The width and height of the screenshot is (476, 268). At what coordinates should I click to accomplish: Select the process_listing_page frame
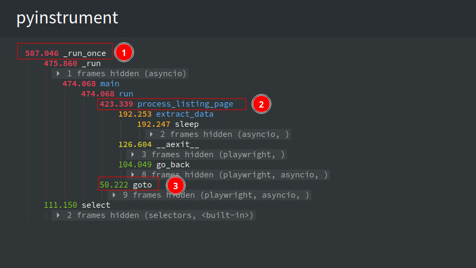click(x=166, y=104)
